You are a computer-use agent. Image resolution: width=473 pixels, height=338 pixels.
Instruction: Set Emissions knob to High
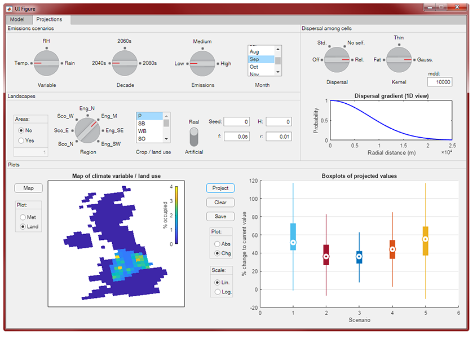tap(226, 63)
